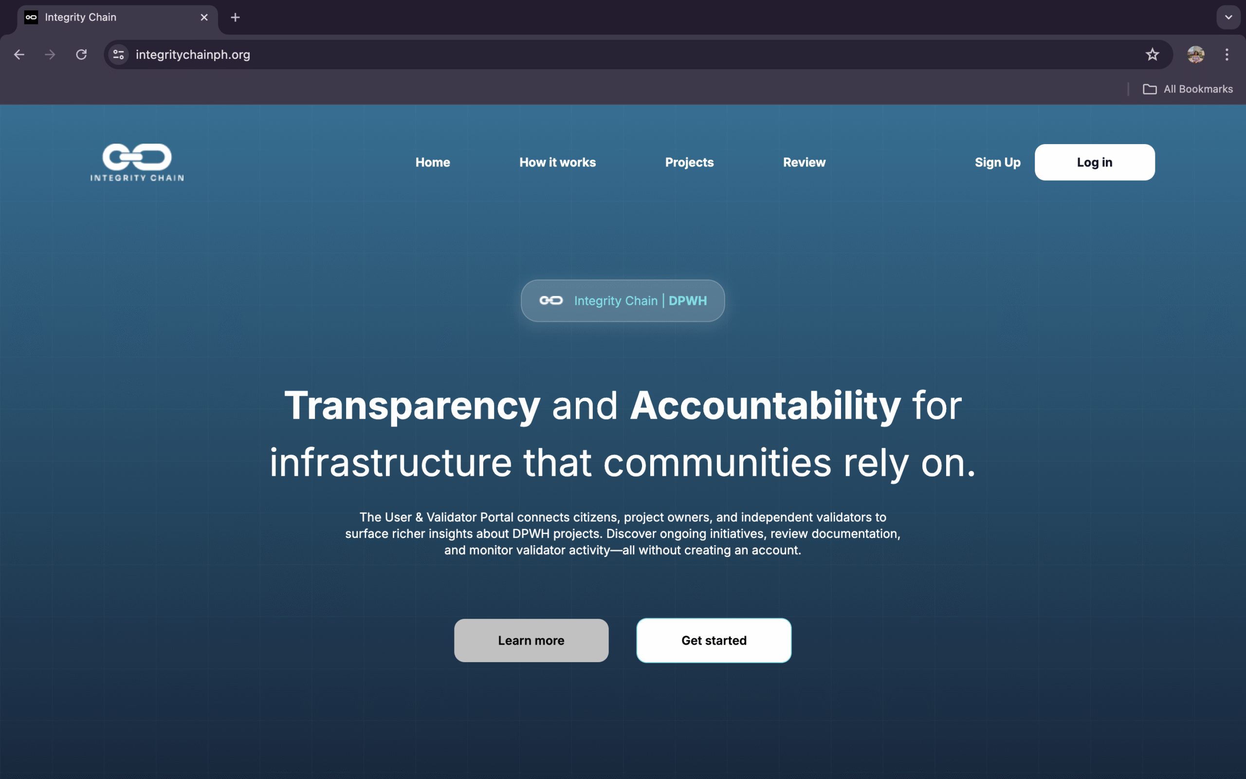This screenshot has height=779, width=1246.
Task: Click the browser back arrow
Action: tap(19, 55)
